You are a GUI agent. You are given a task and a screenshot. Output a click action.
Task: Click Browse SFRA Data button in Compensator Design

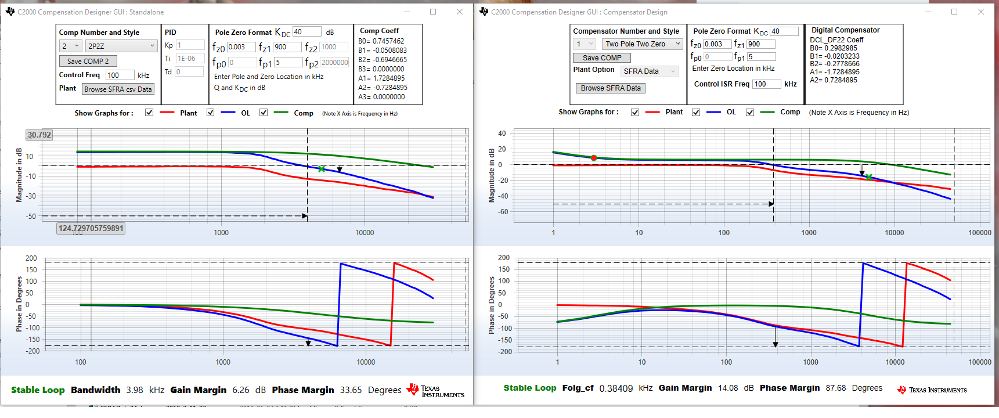pos(611,88)
